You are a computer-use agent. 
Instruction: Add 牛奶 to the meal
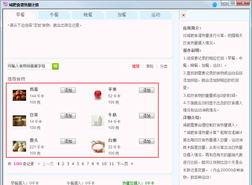pyautogui.click(x=146, y=116)
